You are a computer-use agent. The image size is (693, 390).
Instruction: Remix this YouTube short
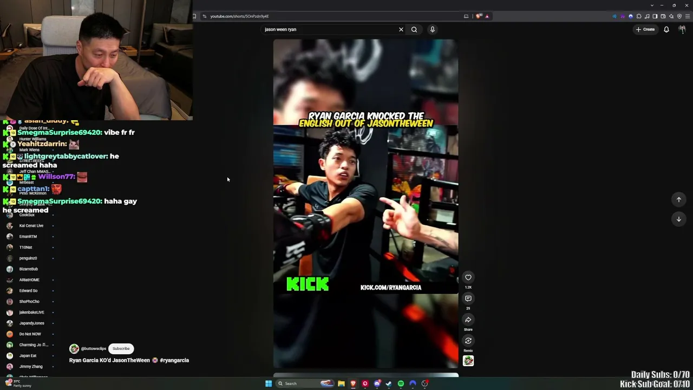pos(468,341)
